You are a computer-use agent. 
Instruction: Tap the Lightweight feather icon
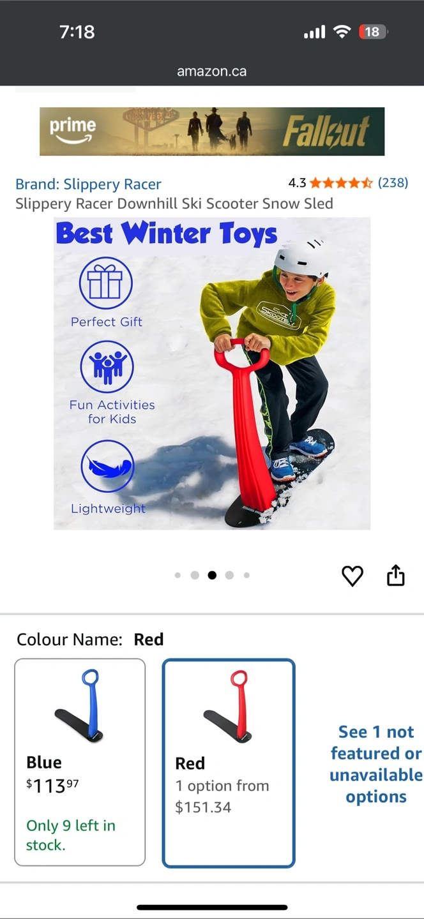[x=107, y=467]
